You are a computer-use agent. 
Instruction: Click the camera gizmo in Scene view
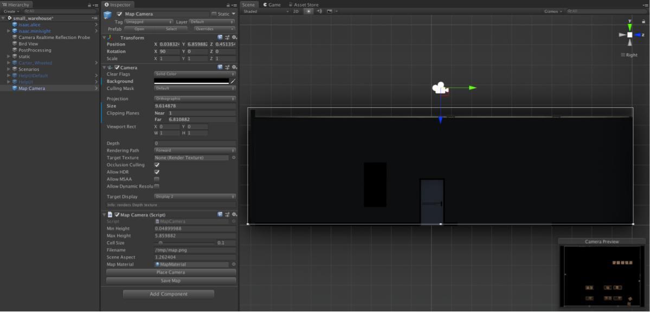click(439, 88)
